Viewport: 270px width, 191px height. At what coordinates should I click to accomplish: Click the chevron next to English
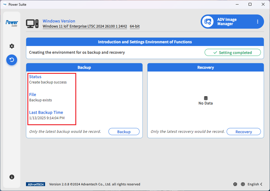click(261, 184)
